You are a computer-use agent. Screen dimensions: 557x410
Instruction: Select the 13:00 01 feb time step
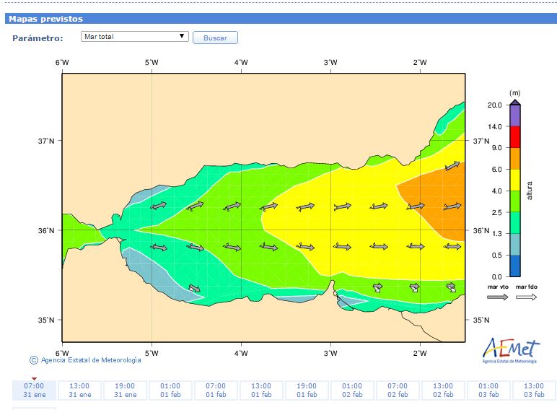pyautogui.click(x=261, y=391)
